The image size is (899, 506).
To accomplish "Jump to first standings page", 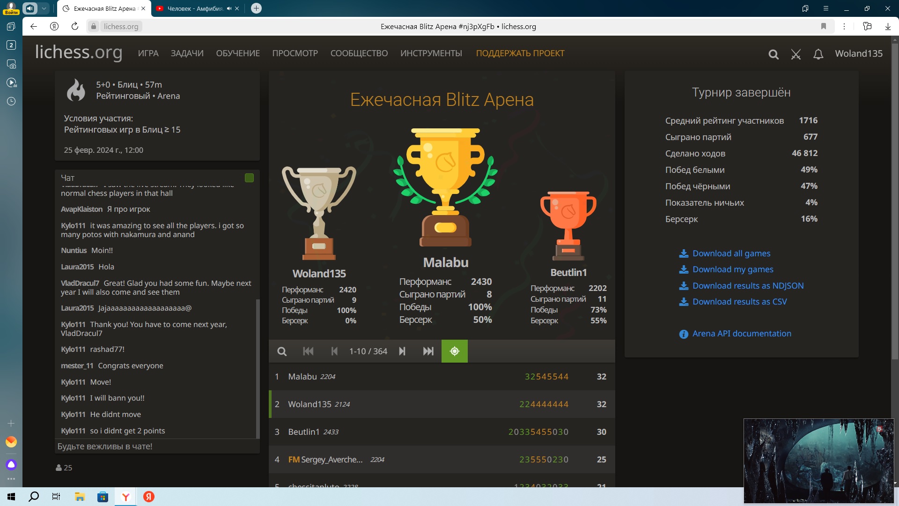I will tap(308, 351).
